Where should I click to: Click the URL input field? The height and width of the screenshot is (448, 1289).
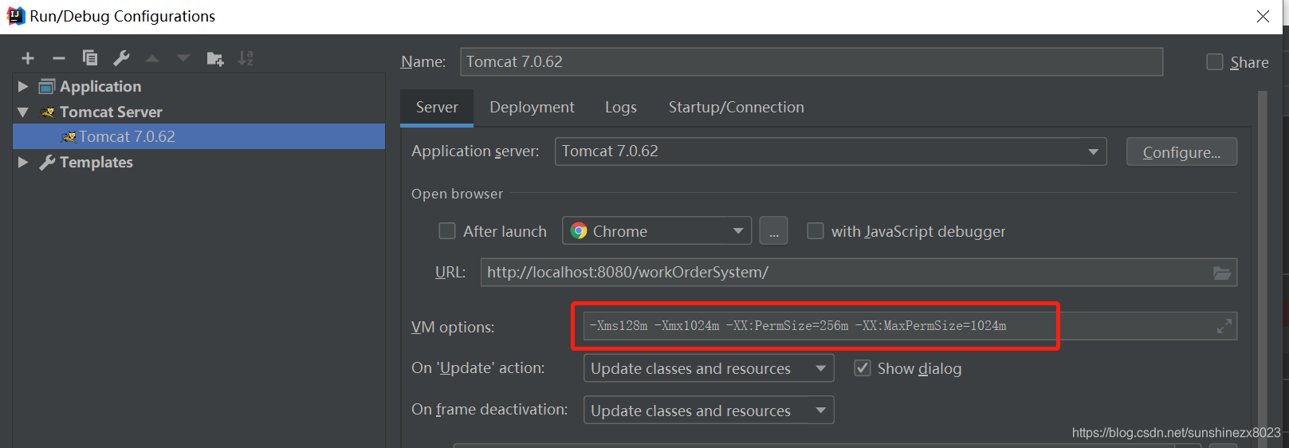(859, 273)
